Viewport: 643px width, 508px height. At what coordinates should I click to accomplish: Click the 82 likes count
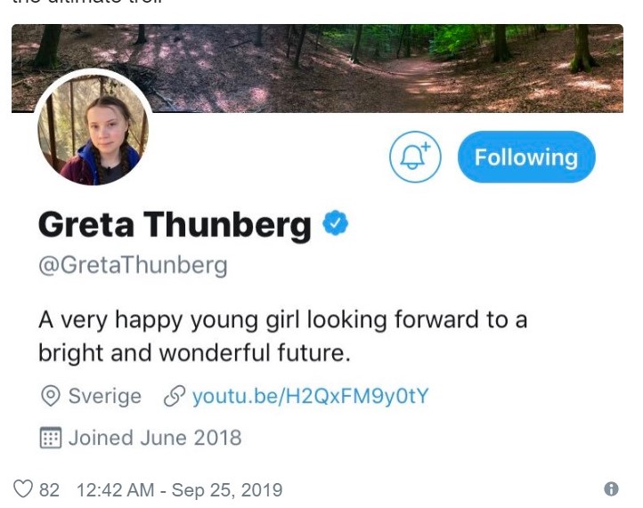click(x=50, y=489)
